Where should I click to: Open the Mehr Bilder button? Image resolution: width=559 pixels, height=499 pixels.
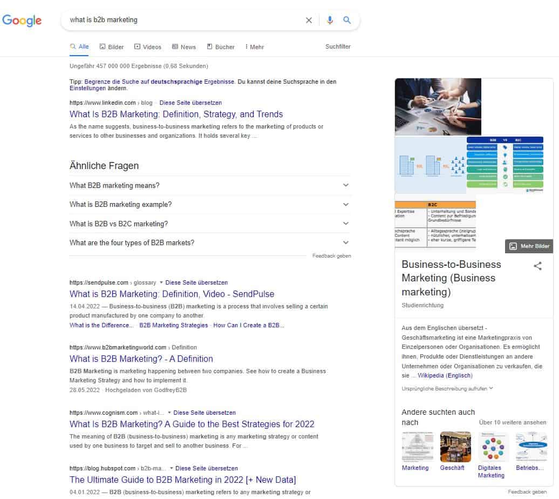(529, 246)
